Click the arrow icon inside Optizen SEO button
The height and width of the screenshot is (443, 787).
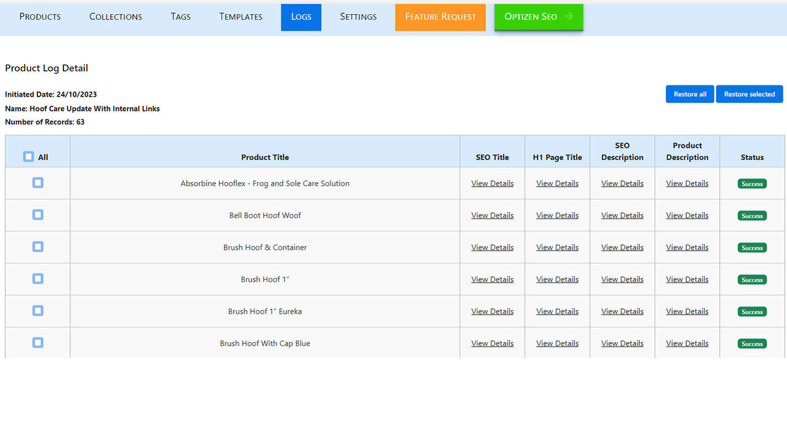coord(569,17)
